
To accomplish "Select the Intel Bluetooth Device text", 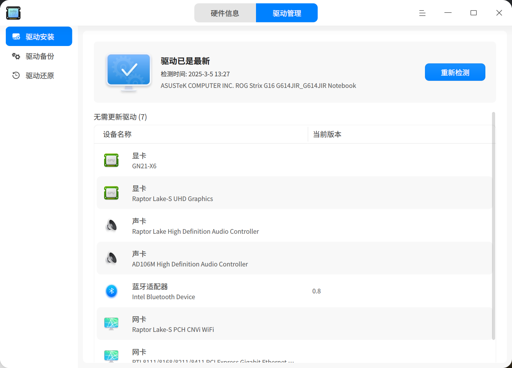I will [163, 297].
